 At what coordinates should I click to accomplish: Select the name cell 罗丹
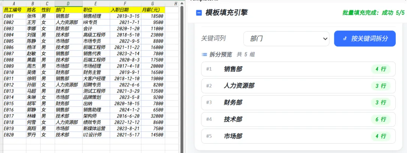33,135
